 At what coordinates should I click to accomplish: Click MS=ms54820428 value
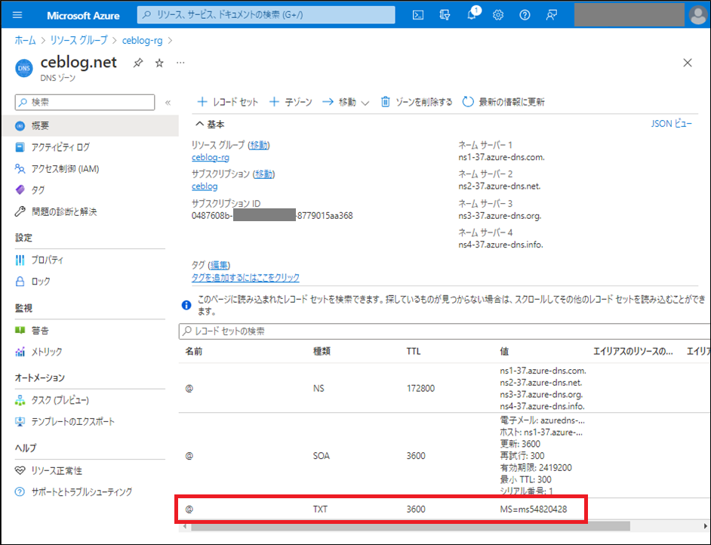pos(533,510)
